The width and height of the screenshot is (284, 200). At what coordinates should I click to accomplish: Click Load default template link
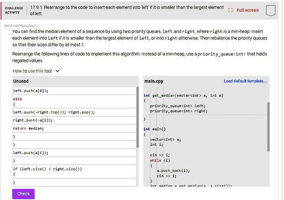pos(245,81)
